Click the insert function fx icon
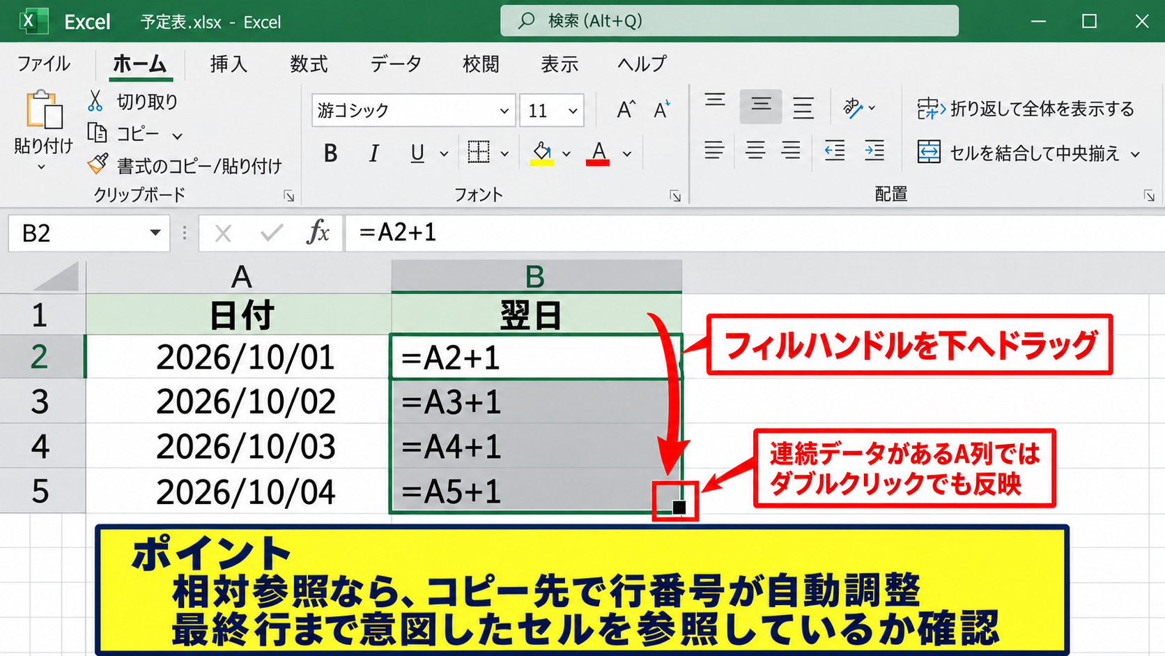 (x=318, y=232)
